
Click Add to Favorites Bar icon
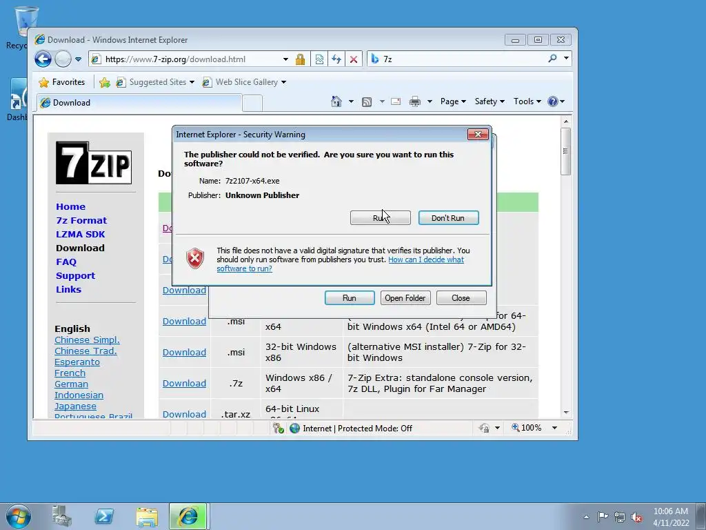point(105,82)
